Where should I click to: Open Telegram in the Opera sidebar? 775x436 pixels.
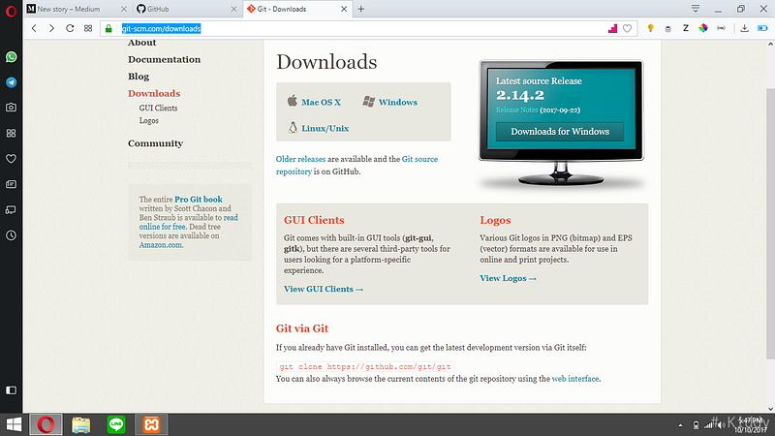pos(11,82)
